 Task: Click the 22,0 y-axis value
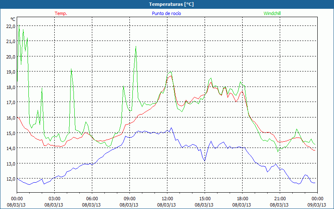pyautogui.click(x=11, y=26)
